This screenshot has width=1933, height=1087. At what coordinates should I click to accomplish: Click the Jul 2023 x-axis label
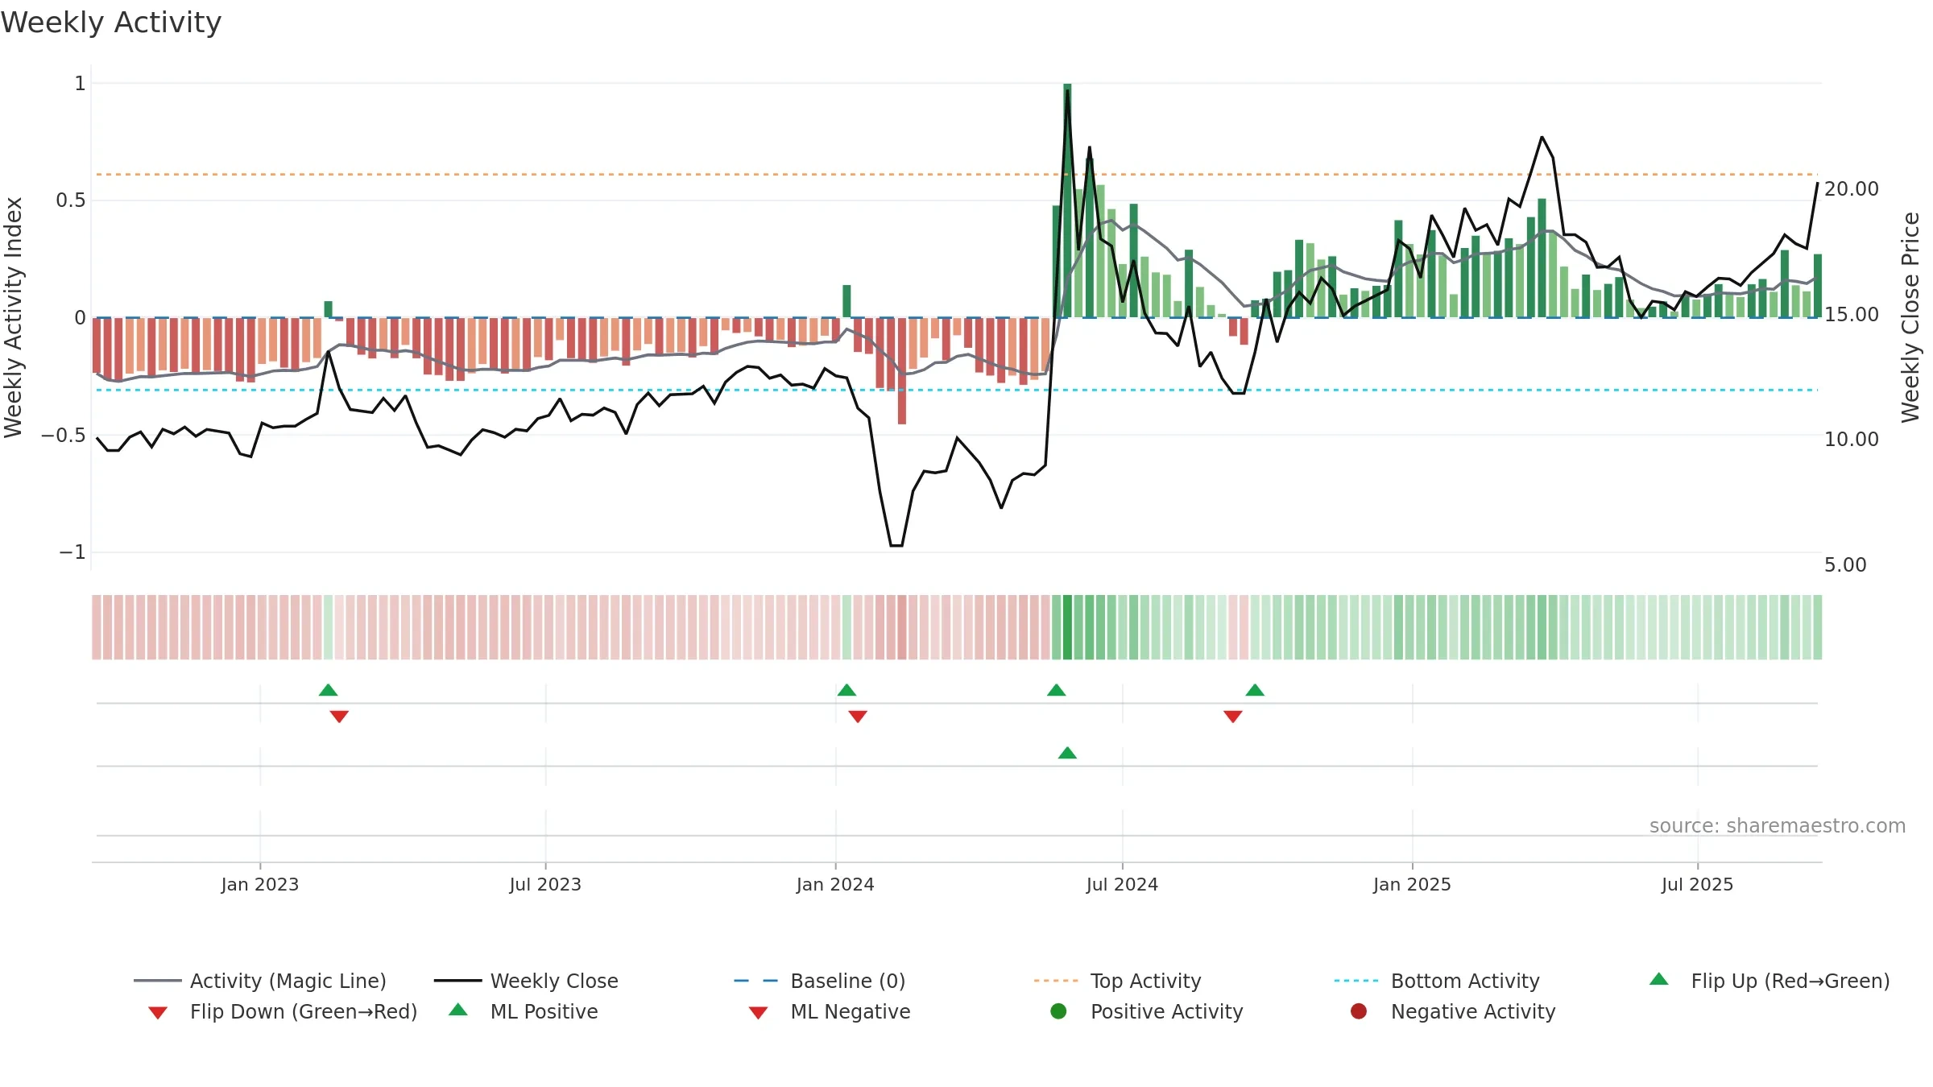(x=545, y=885)
